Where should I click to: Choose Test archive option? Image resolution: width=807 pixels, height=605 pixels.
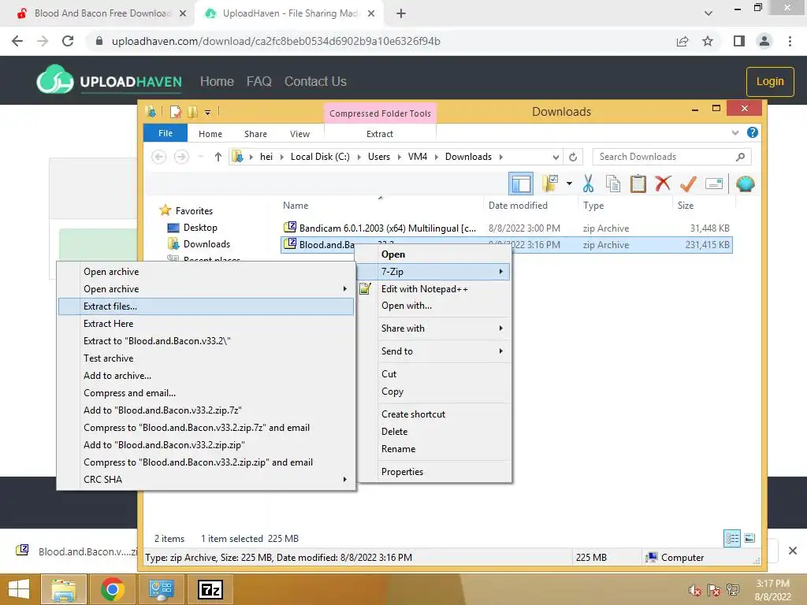[x=206, y=358]
